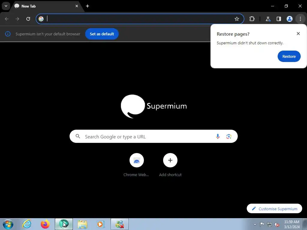
Task: Open the Windows Start menu
Action: click(x=8, y=224)
